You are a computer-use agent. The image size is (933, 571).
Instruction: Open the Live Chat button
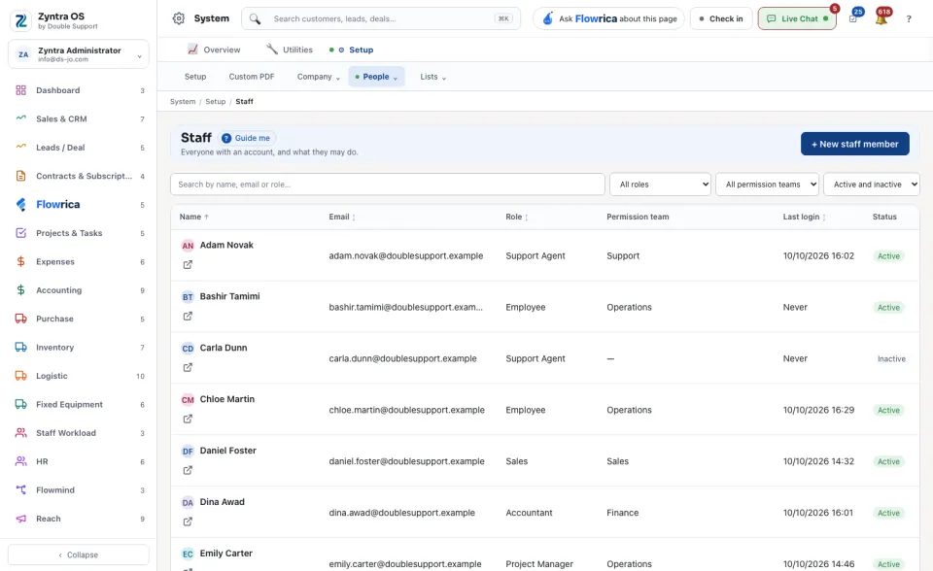(797, 19)
